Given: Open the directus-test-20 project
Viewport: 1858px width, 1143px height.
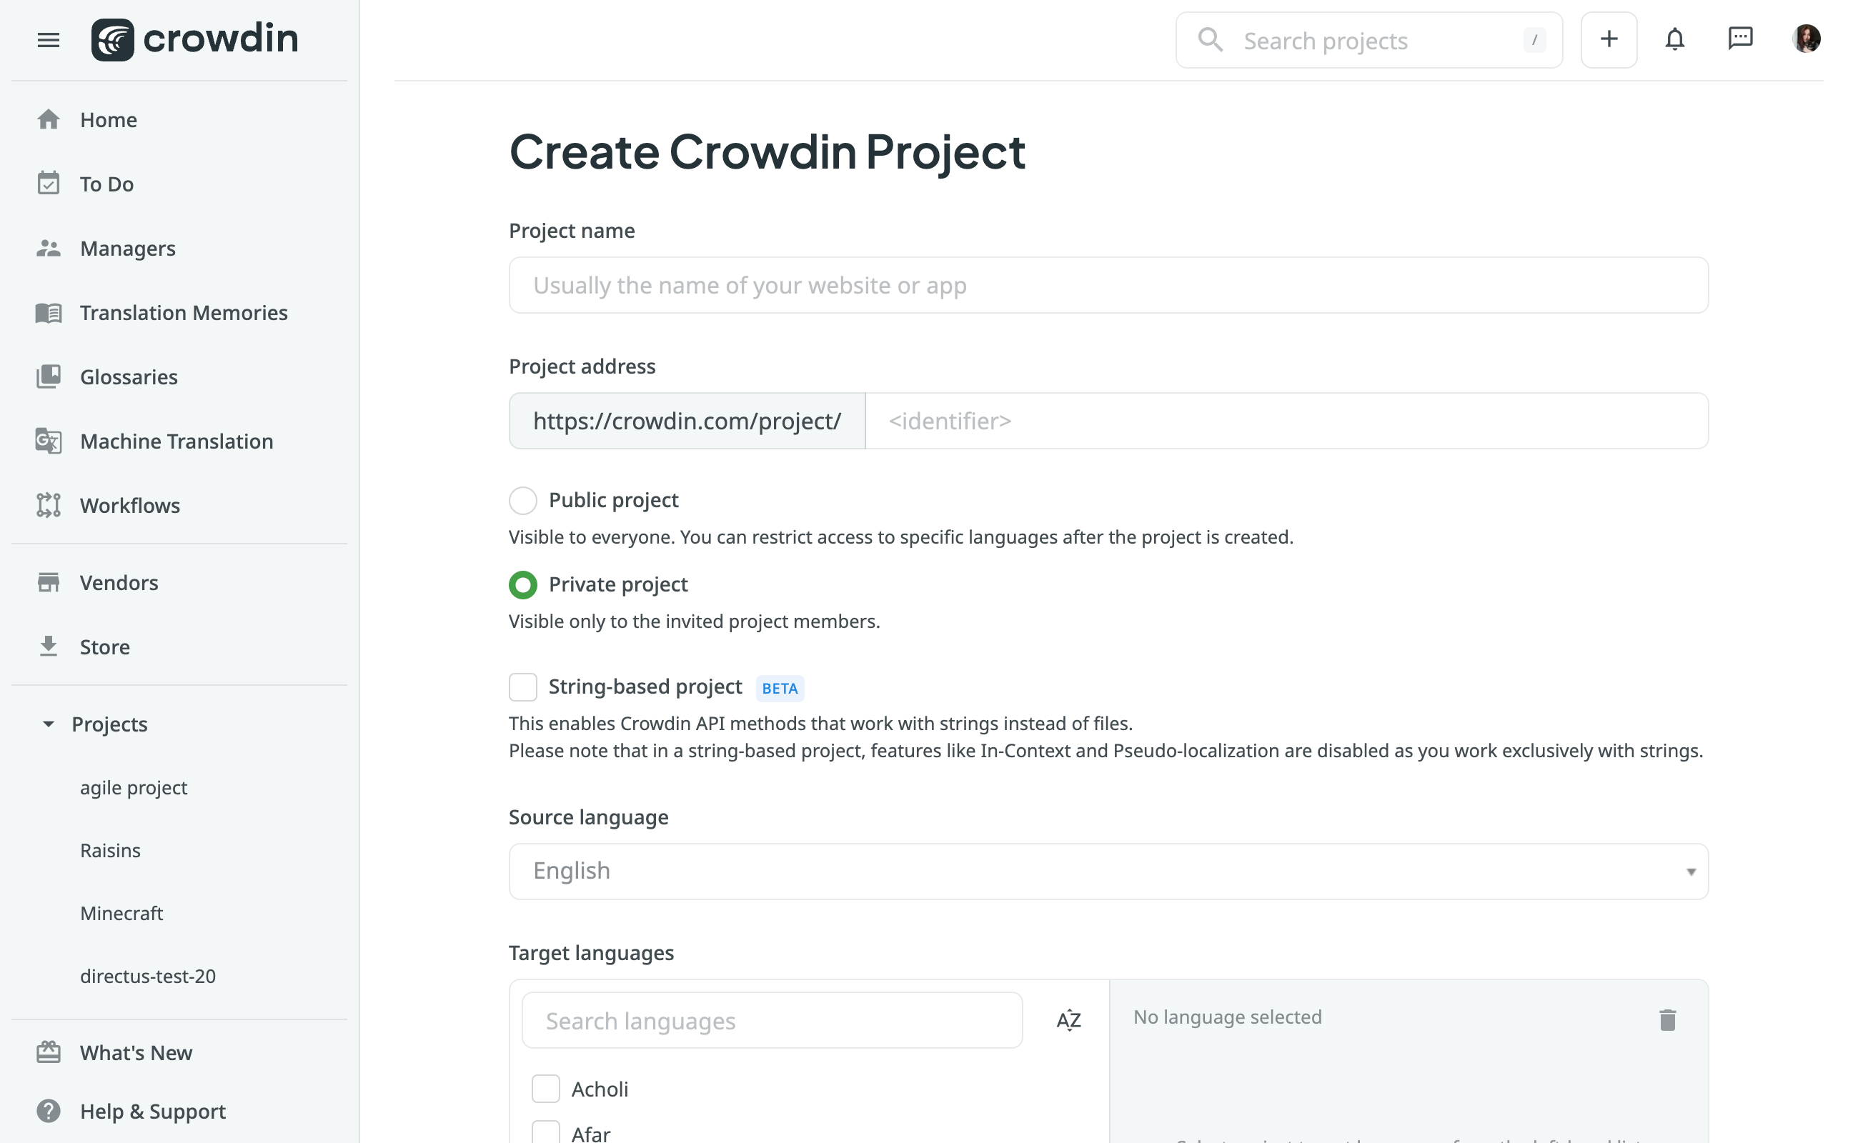Looking at the screenshot, I should (x=147, y=976).
